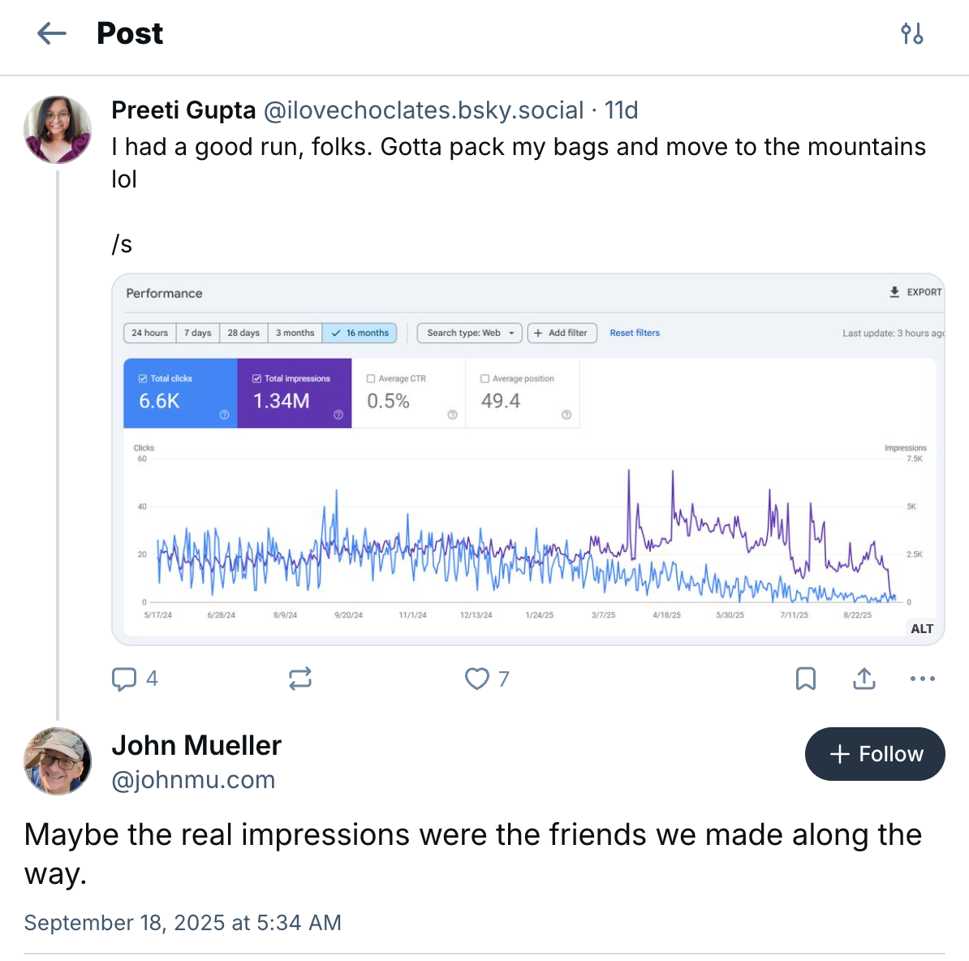Select the 16 months range tab
This screenshot has height=961, width=969.
(360, 333)
